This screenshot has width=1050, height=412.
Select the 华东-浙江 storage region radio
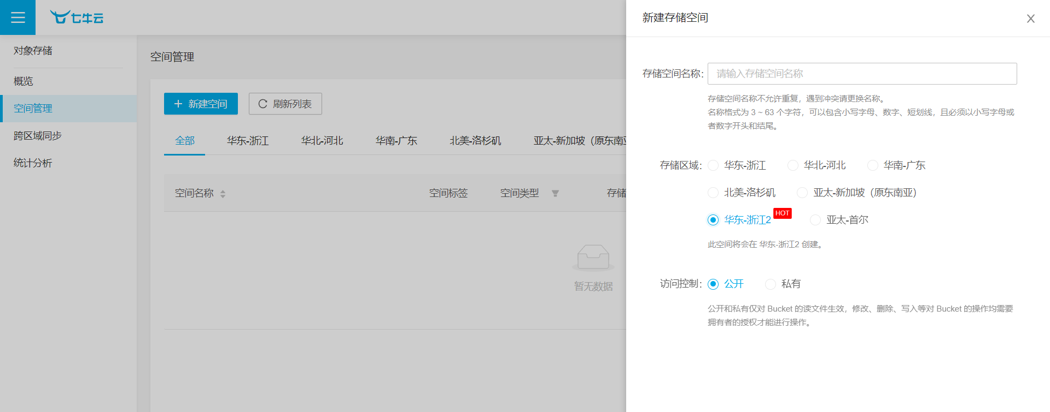click(x=713, y=165)
